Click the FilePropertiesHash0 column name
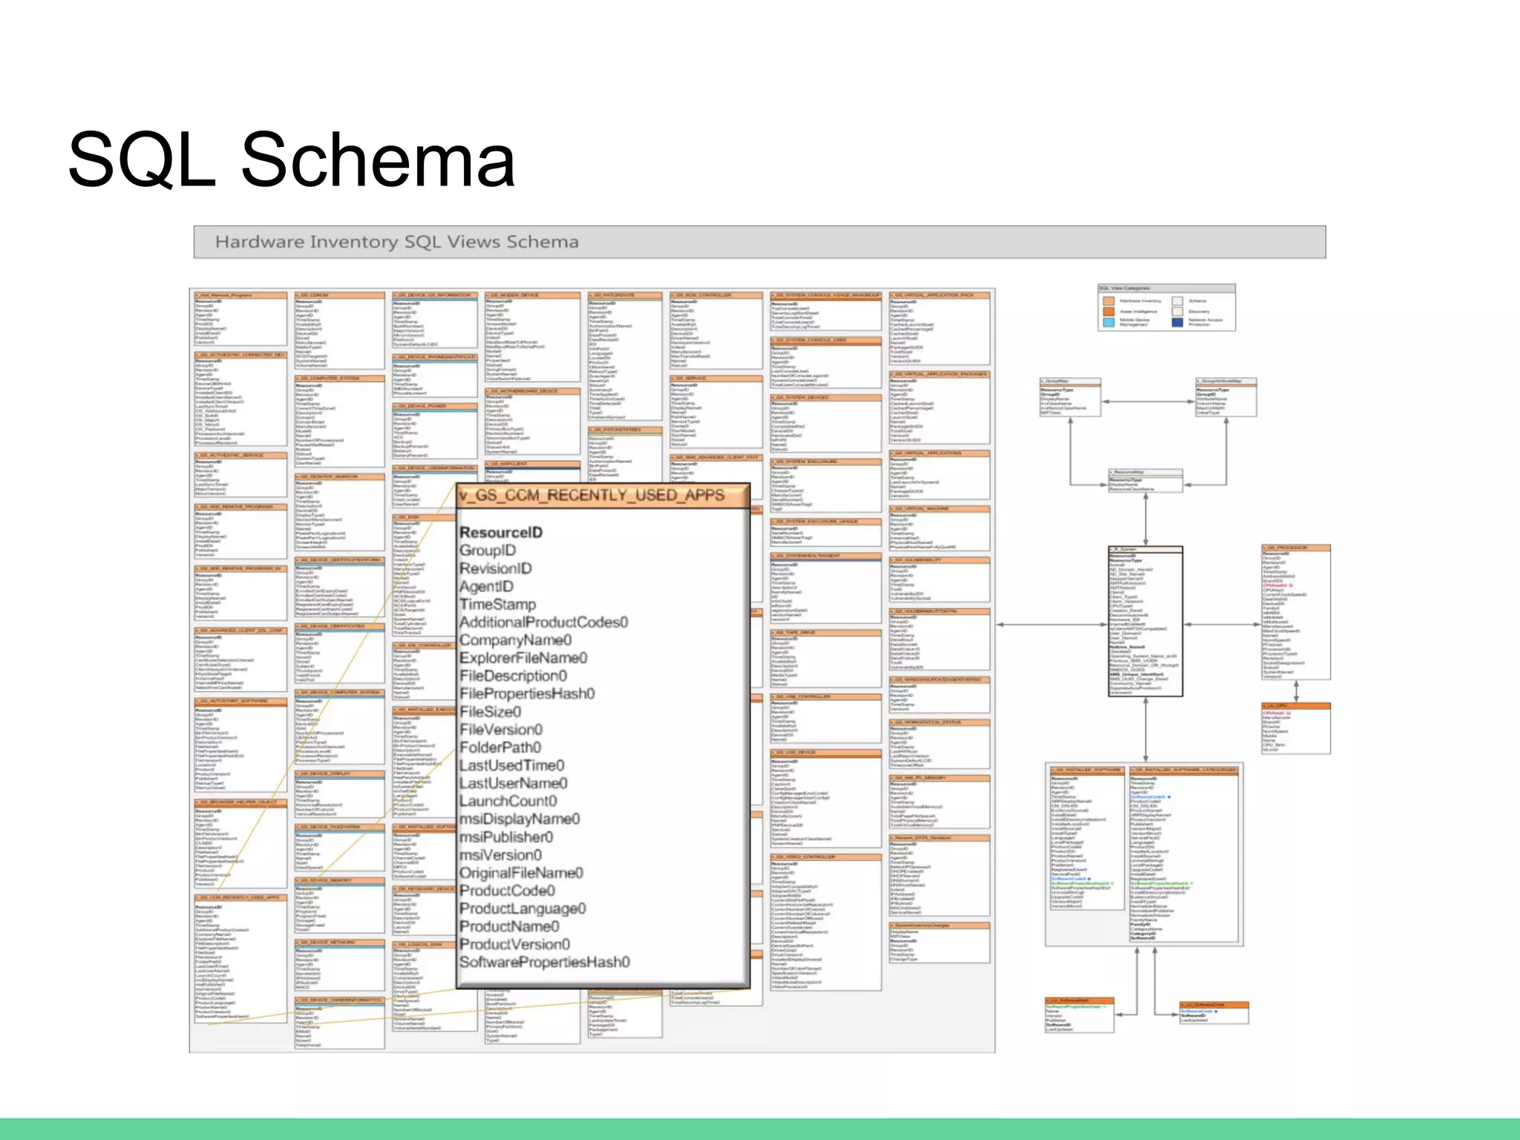Image resolution: width=1520 pixels, height=1140 pixels. pyautogui.click(x=527, y=693)
